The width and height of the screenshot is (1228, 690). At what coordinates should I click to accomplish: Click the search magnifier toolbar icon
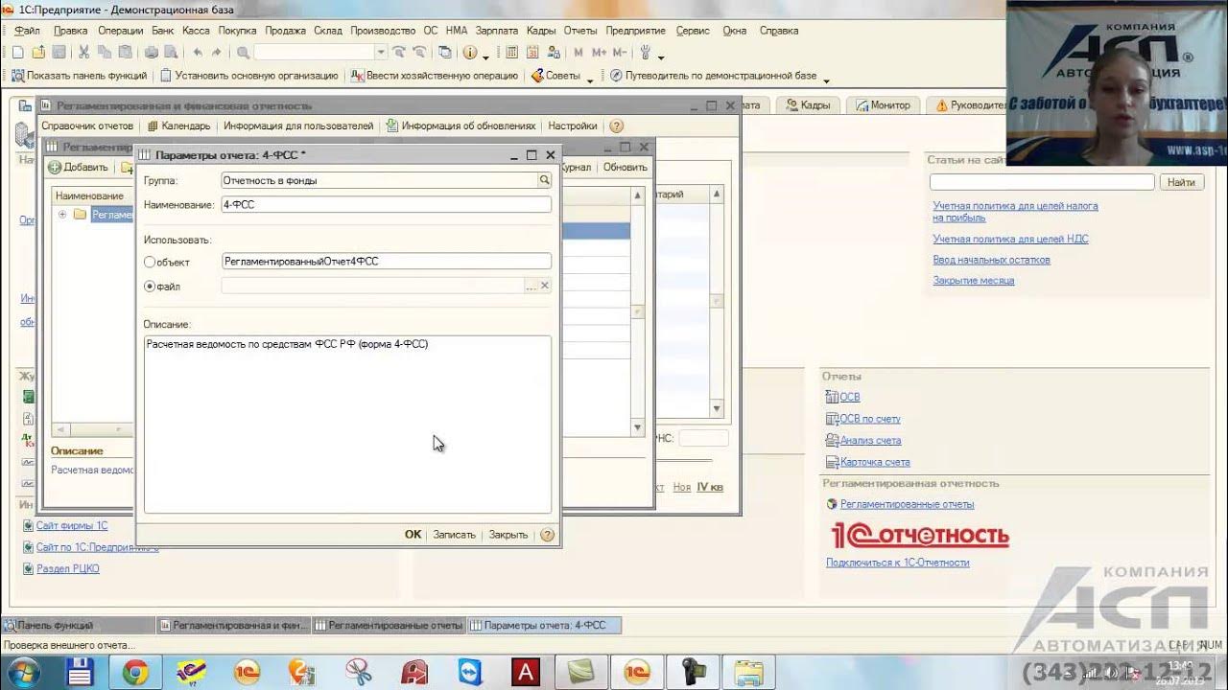(243, 52)
